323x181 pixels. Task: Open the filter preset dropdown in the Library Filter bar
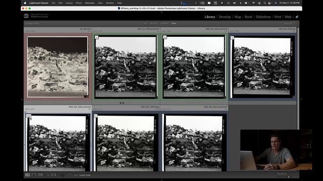coord(288,24)
